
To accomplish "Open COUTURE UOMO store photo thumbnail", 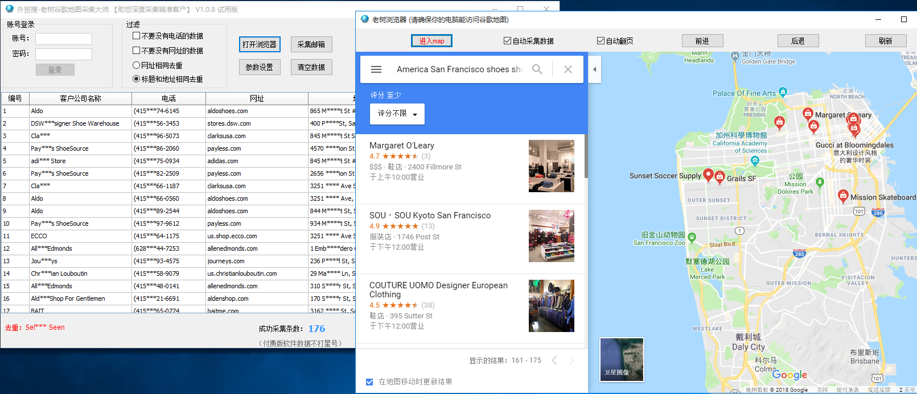I will [551, 306].
